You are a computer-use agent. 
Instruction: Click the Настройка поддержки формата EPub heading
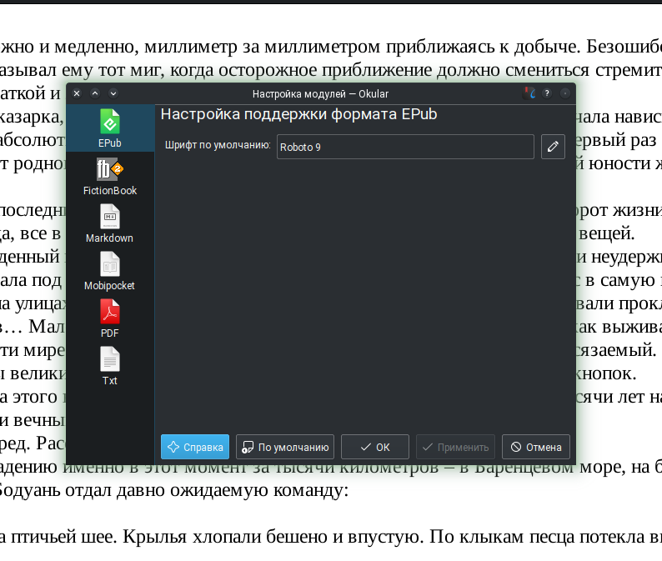[299, 114]
